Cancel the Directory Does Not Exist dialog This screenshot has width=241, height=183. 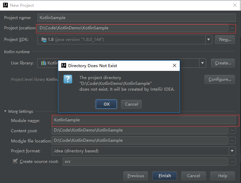tap(132, 104)
